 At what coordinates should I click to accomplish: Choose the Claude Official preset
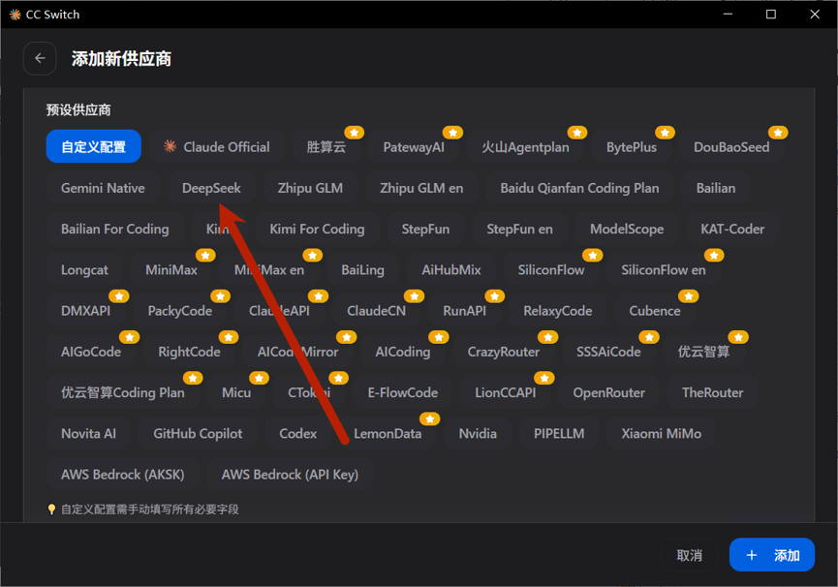[217, 146]
